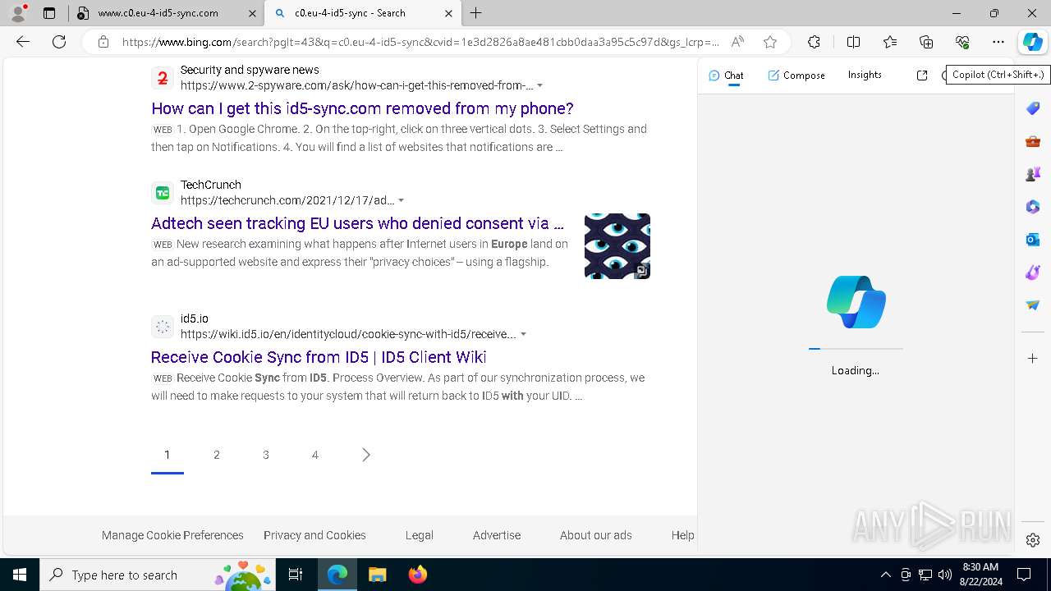Open sidebar settings gear icon
Viewport: 1051px width, 591px height.
coord(1033,540)
